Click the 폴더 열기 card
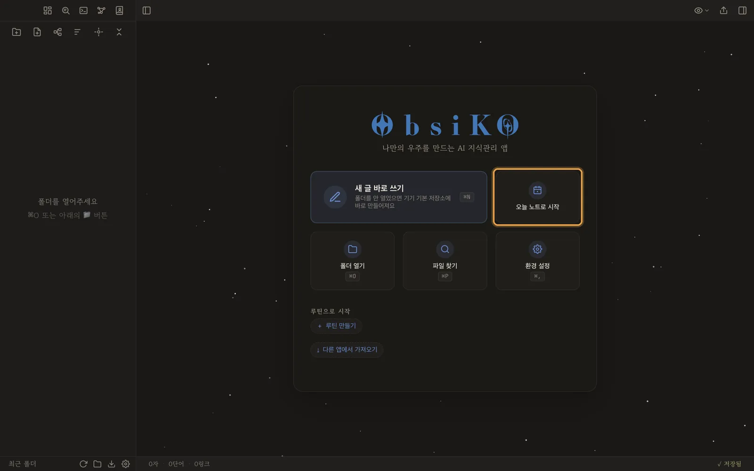The height and width of the screenshot is (471, 754). pos(352,260)
